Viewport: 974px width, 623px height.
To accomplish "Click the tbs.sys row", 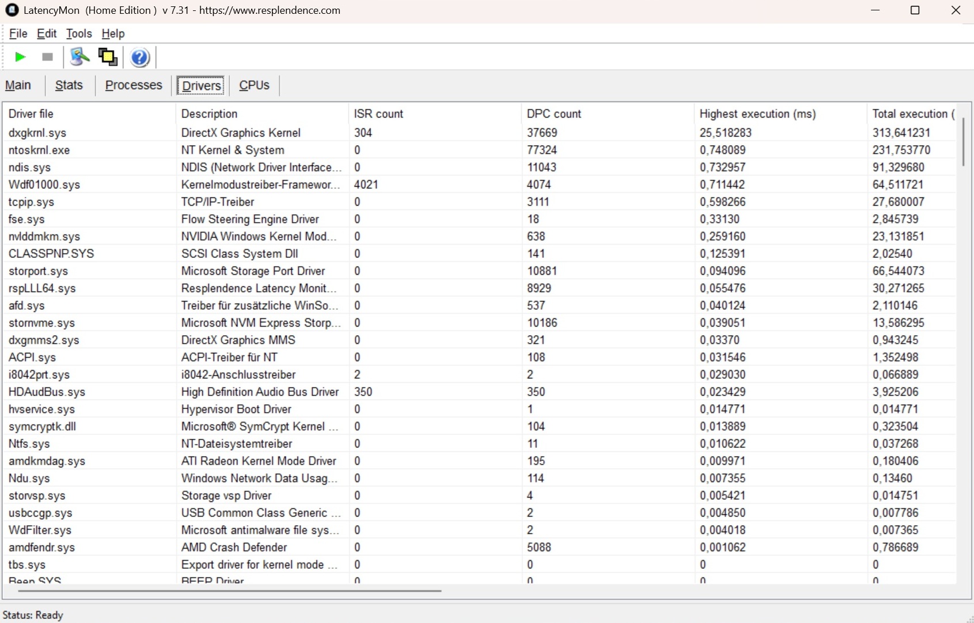I will tap(479, 564).
